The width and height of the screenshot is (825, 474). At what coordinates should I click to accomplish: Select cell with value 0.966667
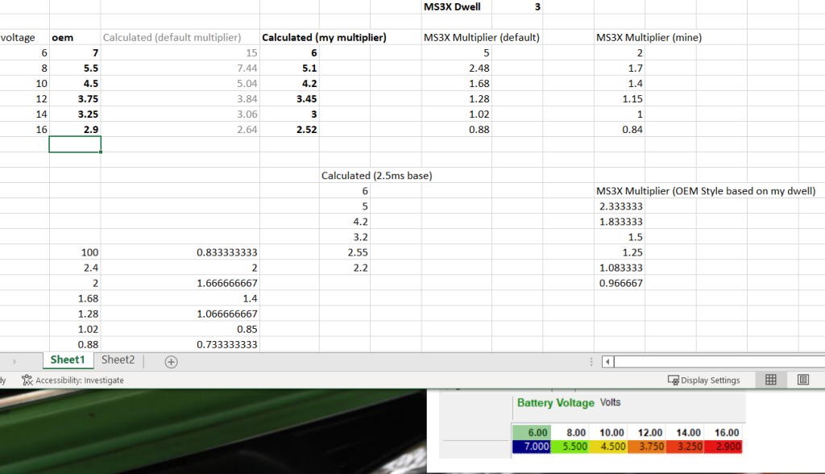(620, 283)
